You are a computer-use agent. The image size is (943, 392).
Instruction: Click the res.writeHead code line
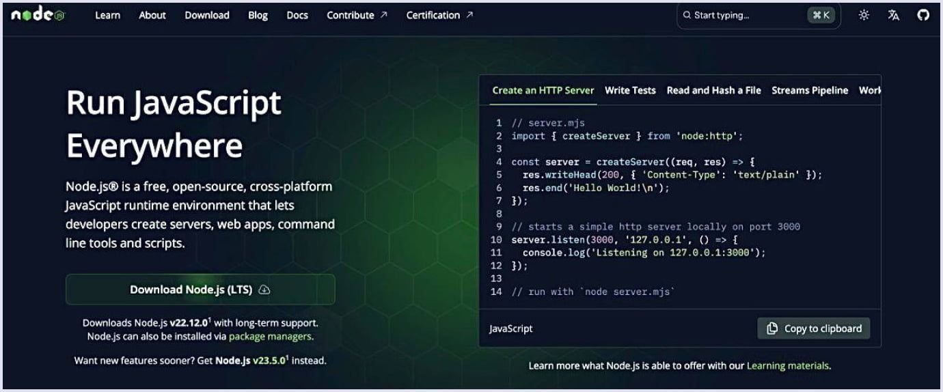[672, 175]
